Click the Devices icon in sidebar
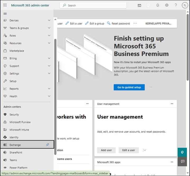Image resolution: width=190 pixels, height=176 pixels. [x=5, y=20]
